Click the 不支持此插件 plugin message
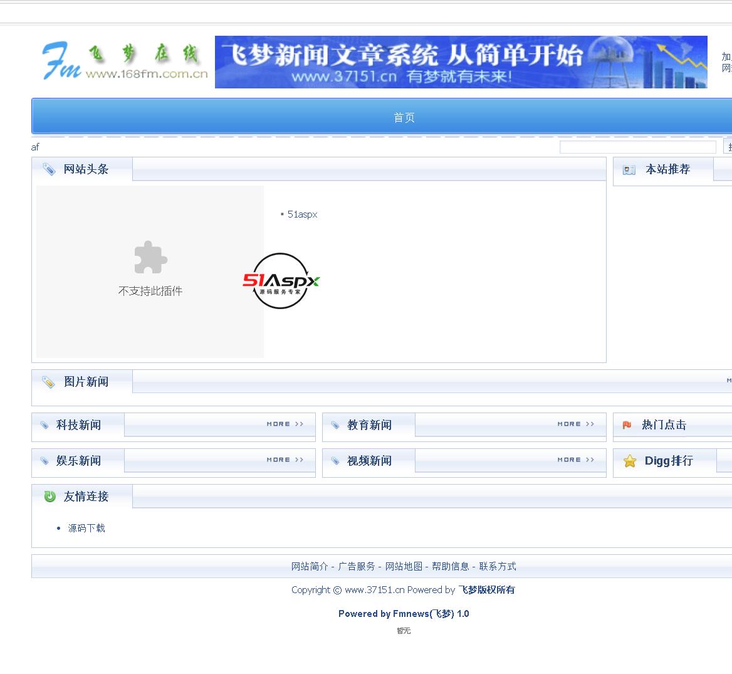 (x=150, y=291)
